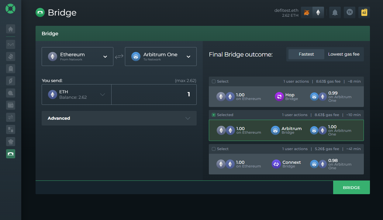Viewport: 383px width, 220px height.
Task: Open the From Network dropdown
Action: click(78, 57)
